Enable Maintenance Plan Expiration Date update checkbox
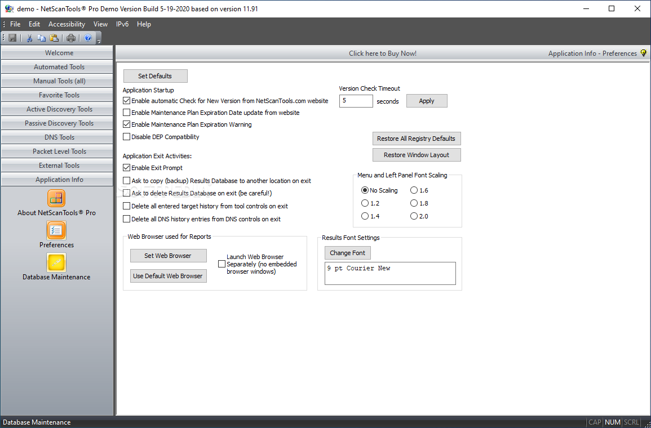 [127, 113]
